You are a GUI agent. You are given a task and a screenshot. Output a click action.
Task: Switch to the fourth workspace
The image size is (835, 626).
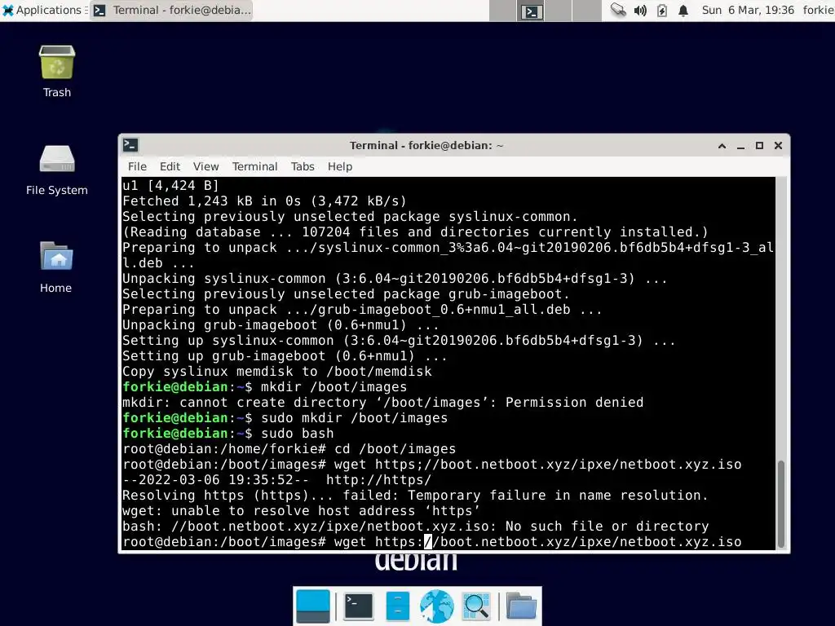[587, 11]
